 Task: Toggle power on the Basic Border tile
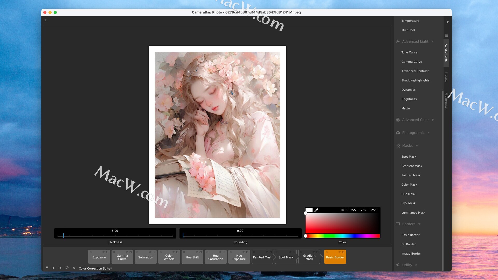pyautogui.click(x=343, y=252)
